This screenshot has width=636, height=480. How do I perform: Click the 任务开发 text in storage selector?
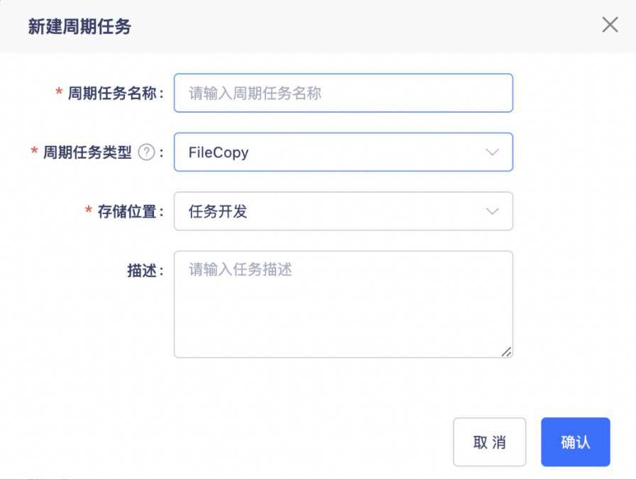[x=218, y=211]
